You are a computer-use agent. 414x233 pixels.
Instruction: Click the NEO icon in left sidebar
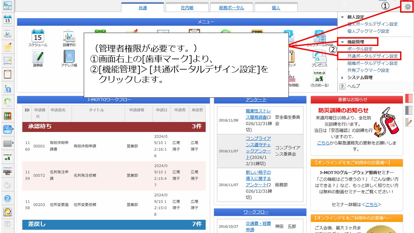[x=7, y=129]
